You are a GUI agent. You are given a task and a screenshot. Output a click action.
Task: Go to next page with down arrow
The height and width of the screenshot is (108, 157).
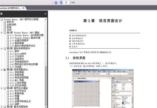pos(61,3)
